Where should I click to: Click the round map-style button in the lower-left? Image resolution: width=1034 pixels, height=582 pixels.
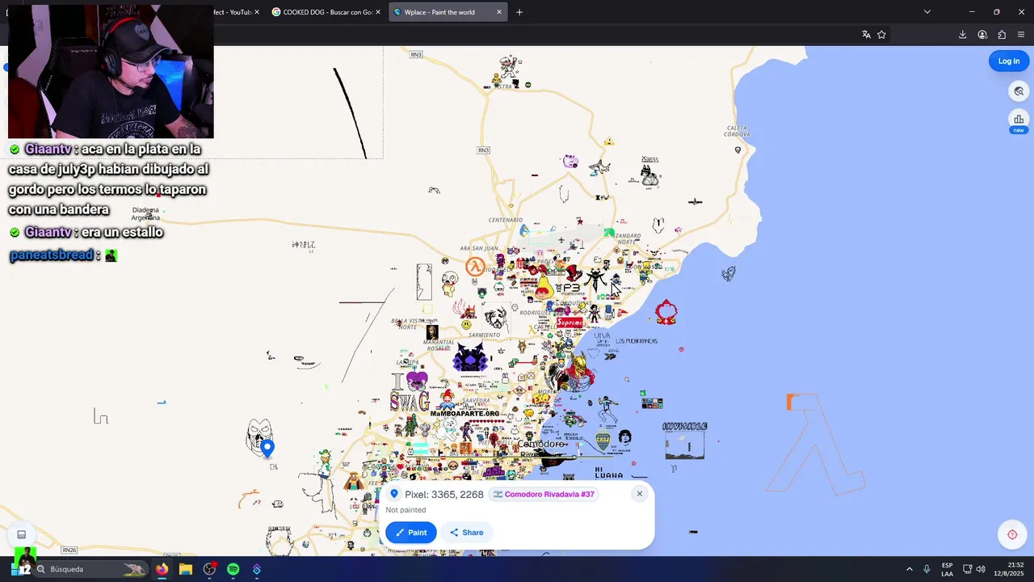[x=22, y=534]
